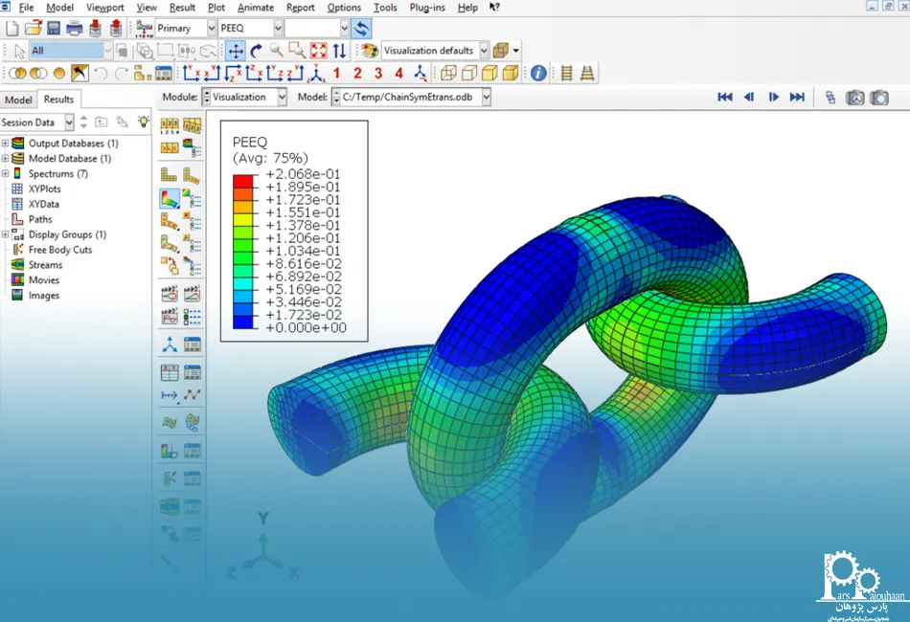Screen dimensions: 910x622
Task: Click the Pan View tool
Action: (x=236, y=51)
